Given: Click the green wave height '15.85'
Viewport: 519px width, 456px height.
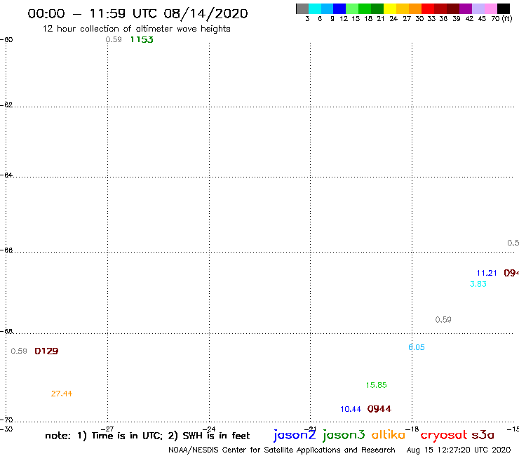Looking at the screenshot, I should pyautogui.click(x=377, y=385).
